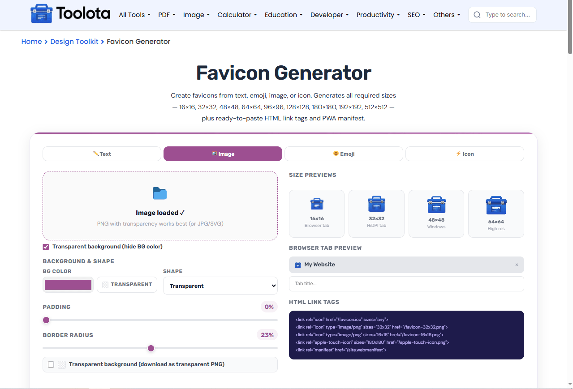This screenshot has height=389, width=573.
Task: Switch to the Emoji tab
Action: pos(344,154)
